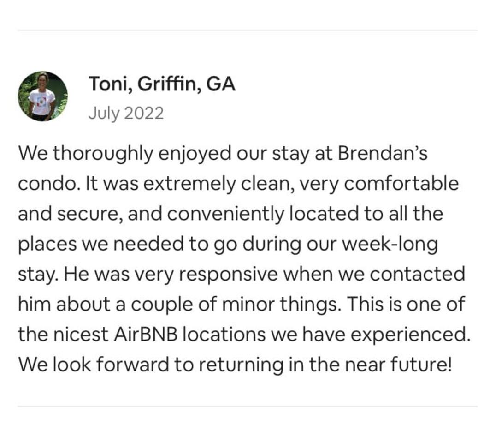Click the "GA" state abbreviation
This screenshot has width=484, height=443.
coord(220,84)
